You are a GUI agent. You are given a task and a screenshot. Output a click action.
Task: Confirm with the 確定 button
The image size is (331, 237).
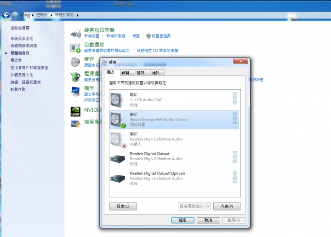183,220
